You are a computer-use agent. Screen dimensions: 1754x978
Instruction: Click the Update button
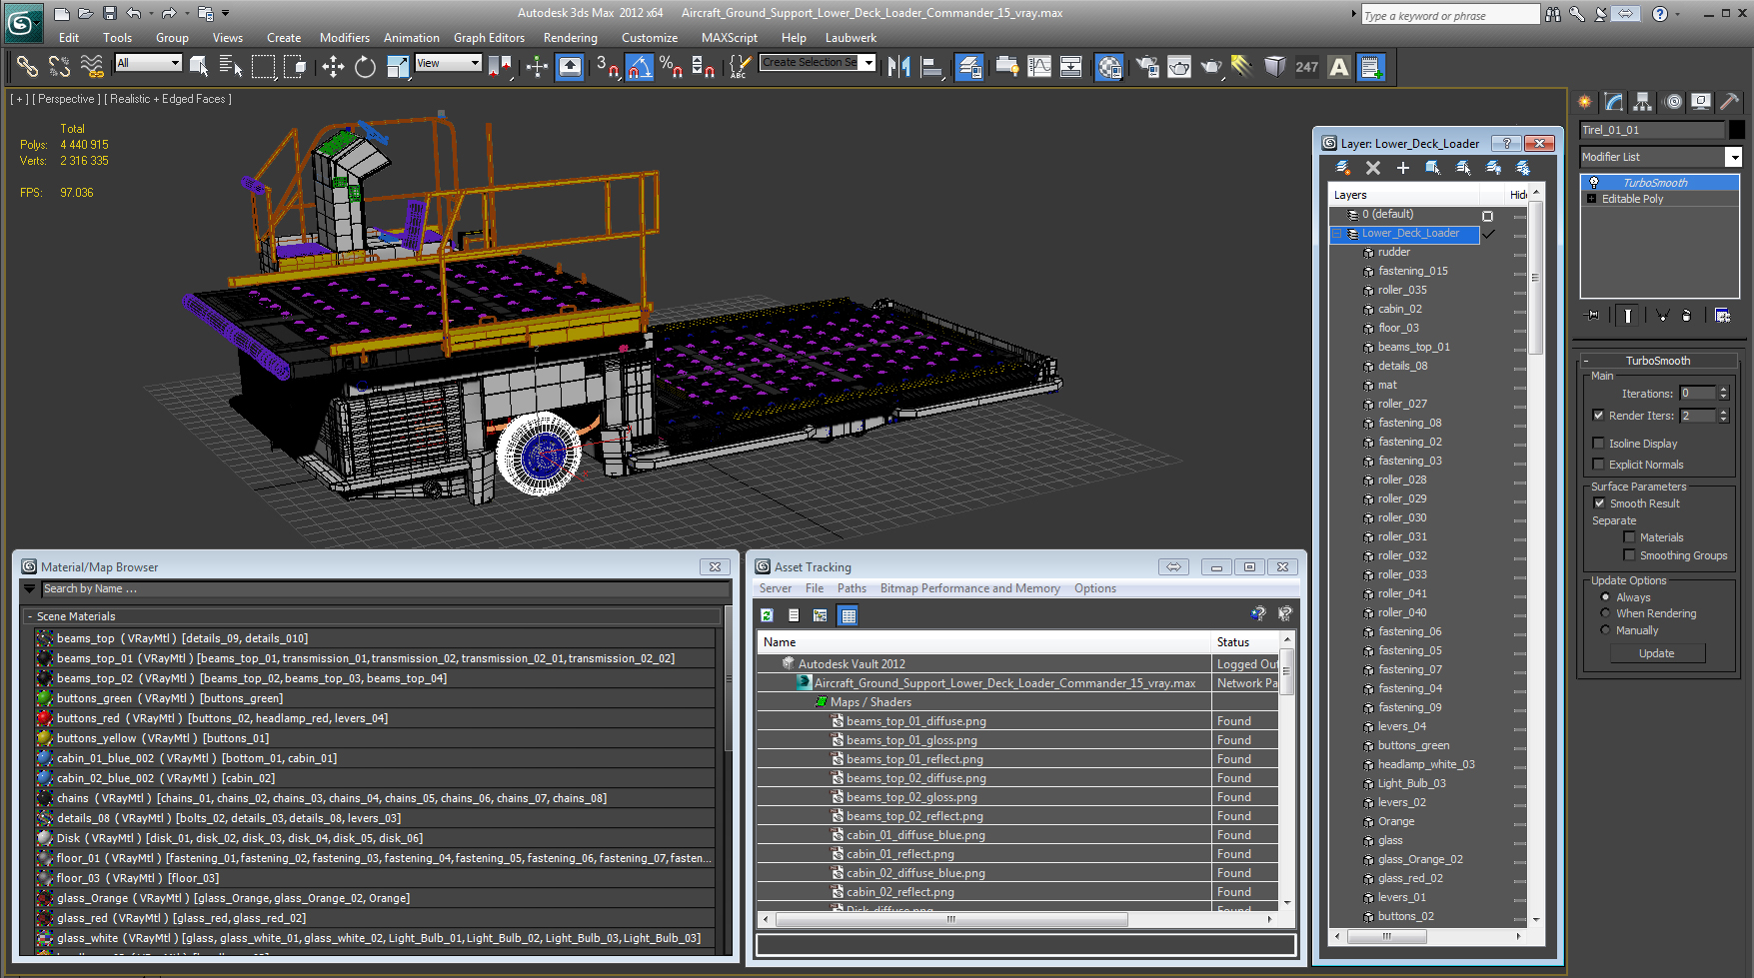(x=1657, y=653)
